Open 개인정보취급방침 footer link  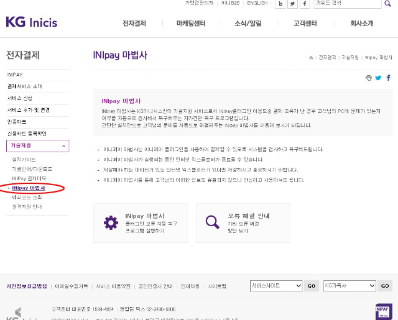pos(27,286)
